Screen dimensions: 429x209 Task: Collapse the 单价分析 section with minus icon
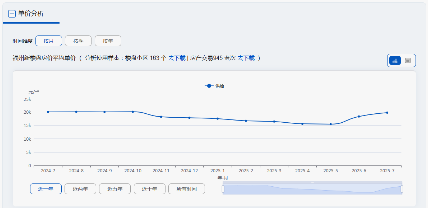(12, 14)
